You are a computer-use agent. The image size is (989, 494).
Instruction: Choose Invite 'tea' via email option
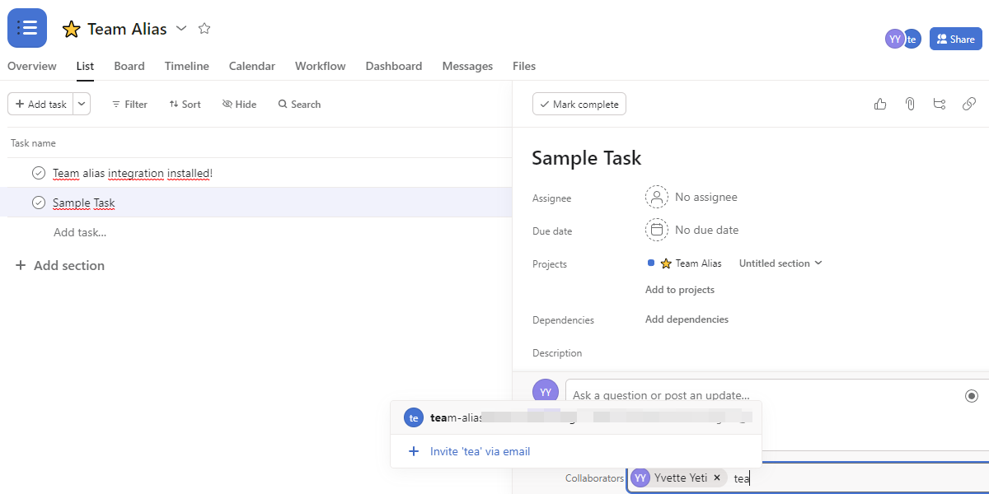pyautogui.click(x=575, y=451)
